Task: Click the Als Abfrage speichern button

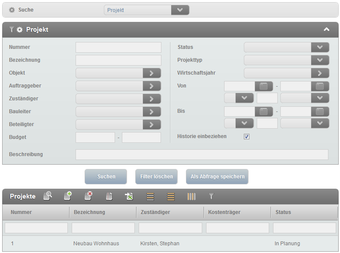Action: 217,177
